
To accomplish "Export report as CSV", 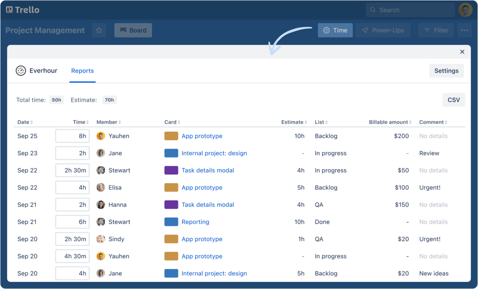I will (454, 100).
